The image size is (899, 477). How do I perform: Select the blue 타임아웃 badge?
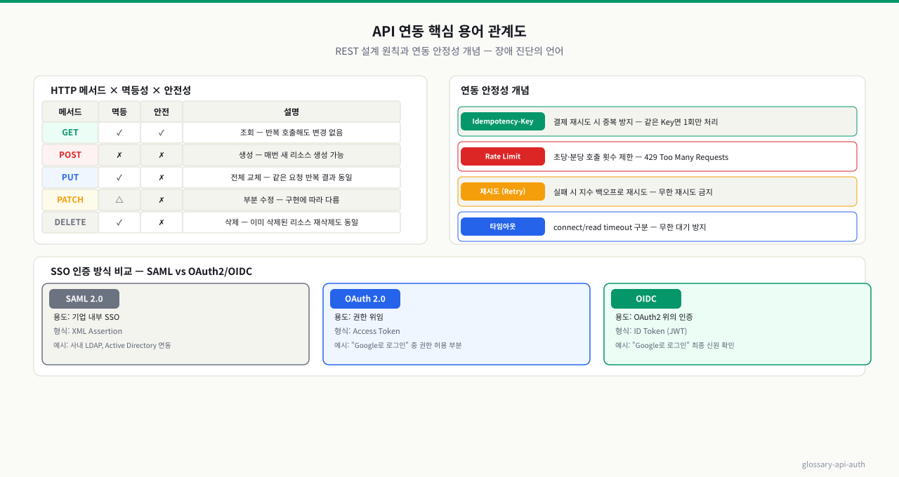(x=503, y=227)
